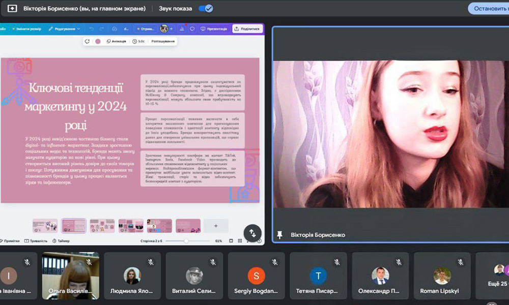Click the refresh icon in slide toolbar
Screen dimensions: 509x305
tap(88, 42)
